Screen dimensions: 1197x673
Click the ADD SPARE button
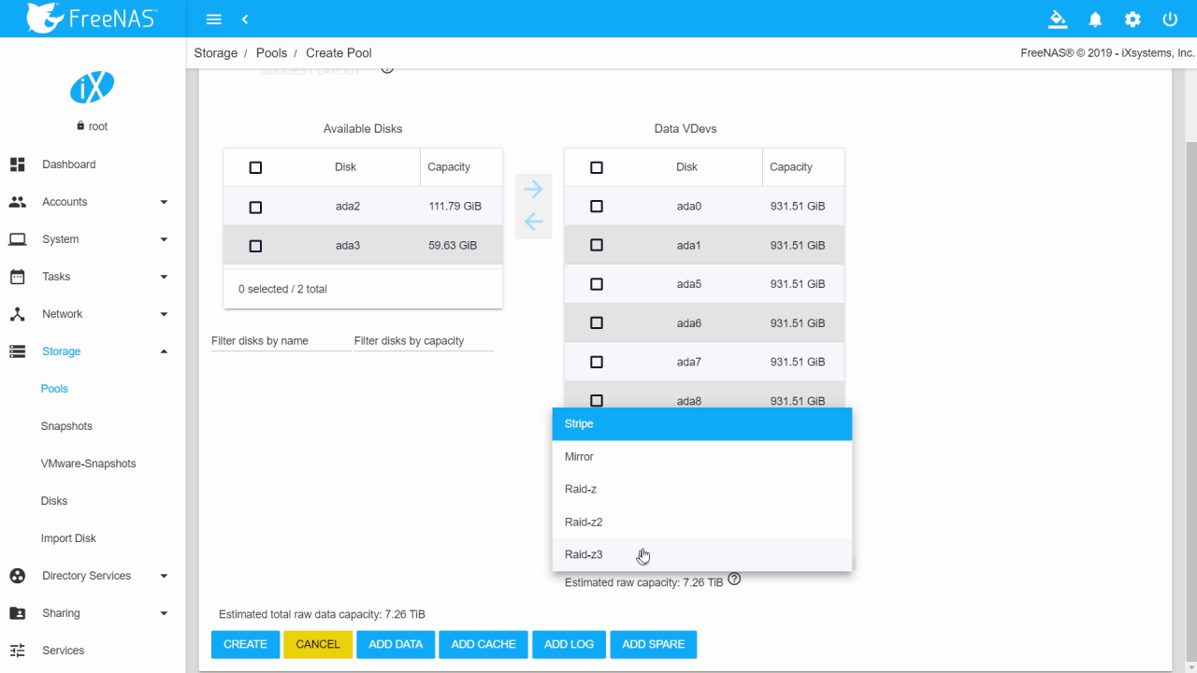tap(653, 644)
